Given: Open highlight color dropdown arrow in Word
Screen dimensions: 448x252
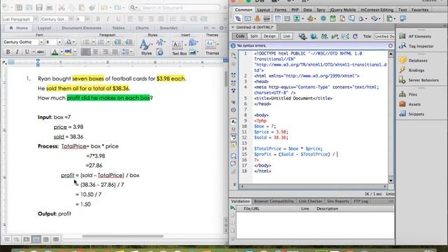Looking at the screenshot, I should click(x=75, y=52).
